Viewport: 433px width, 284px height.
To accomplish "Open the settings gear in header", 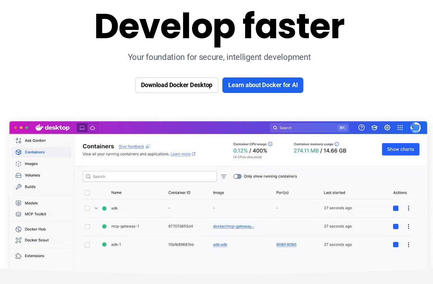I will (x=387, y=128).
